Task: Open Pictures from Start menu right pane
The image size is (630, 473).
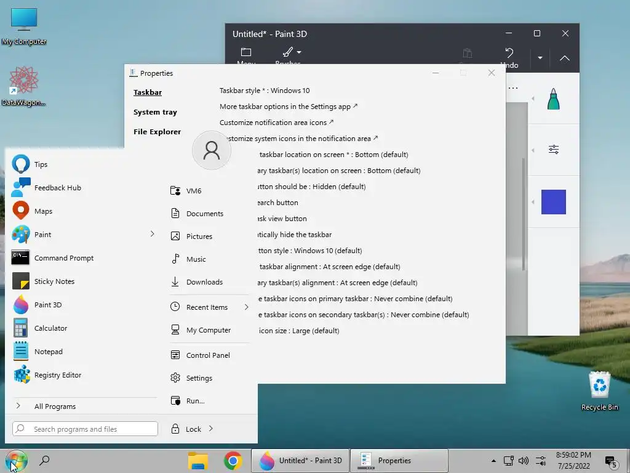Action: click(209, 236)
